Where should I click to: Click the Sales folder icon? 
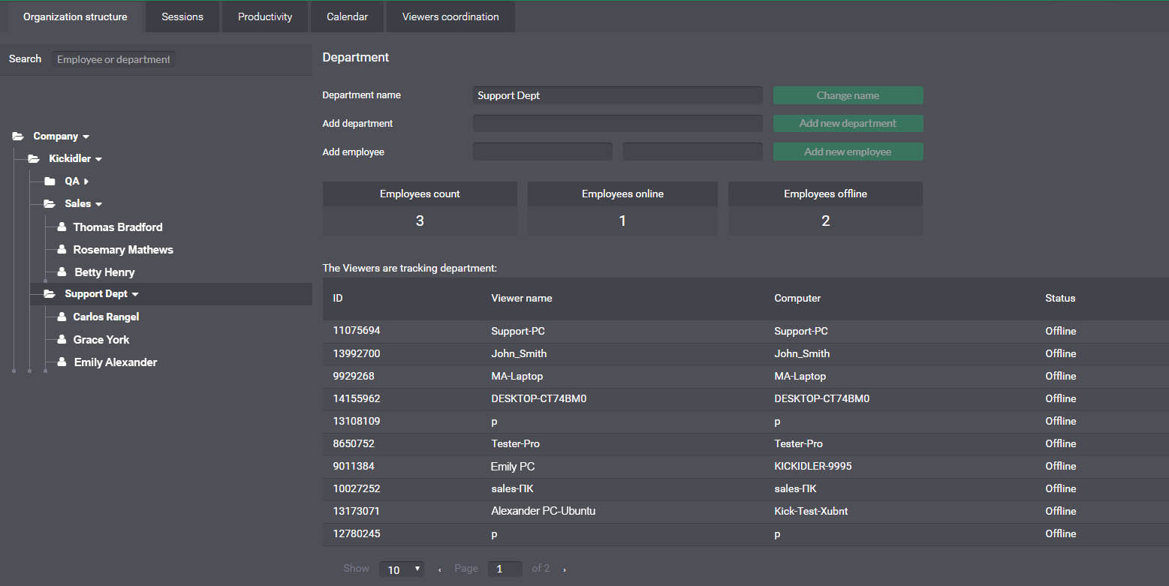(x=50, y=204)
